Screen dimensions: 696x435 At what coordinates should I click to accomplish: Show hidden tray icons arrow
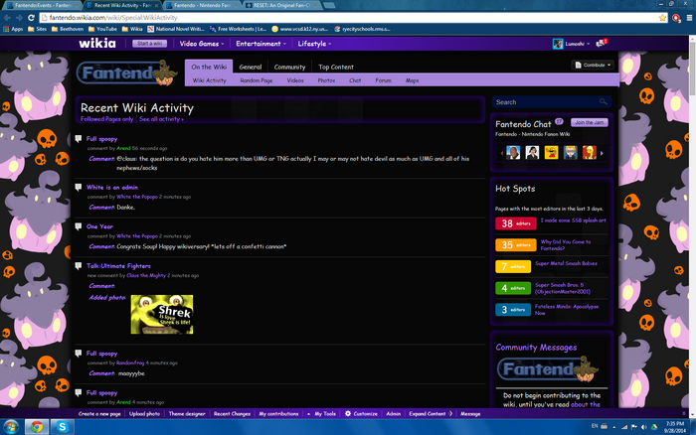(613, 427)
